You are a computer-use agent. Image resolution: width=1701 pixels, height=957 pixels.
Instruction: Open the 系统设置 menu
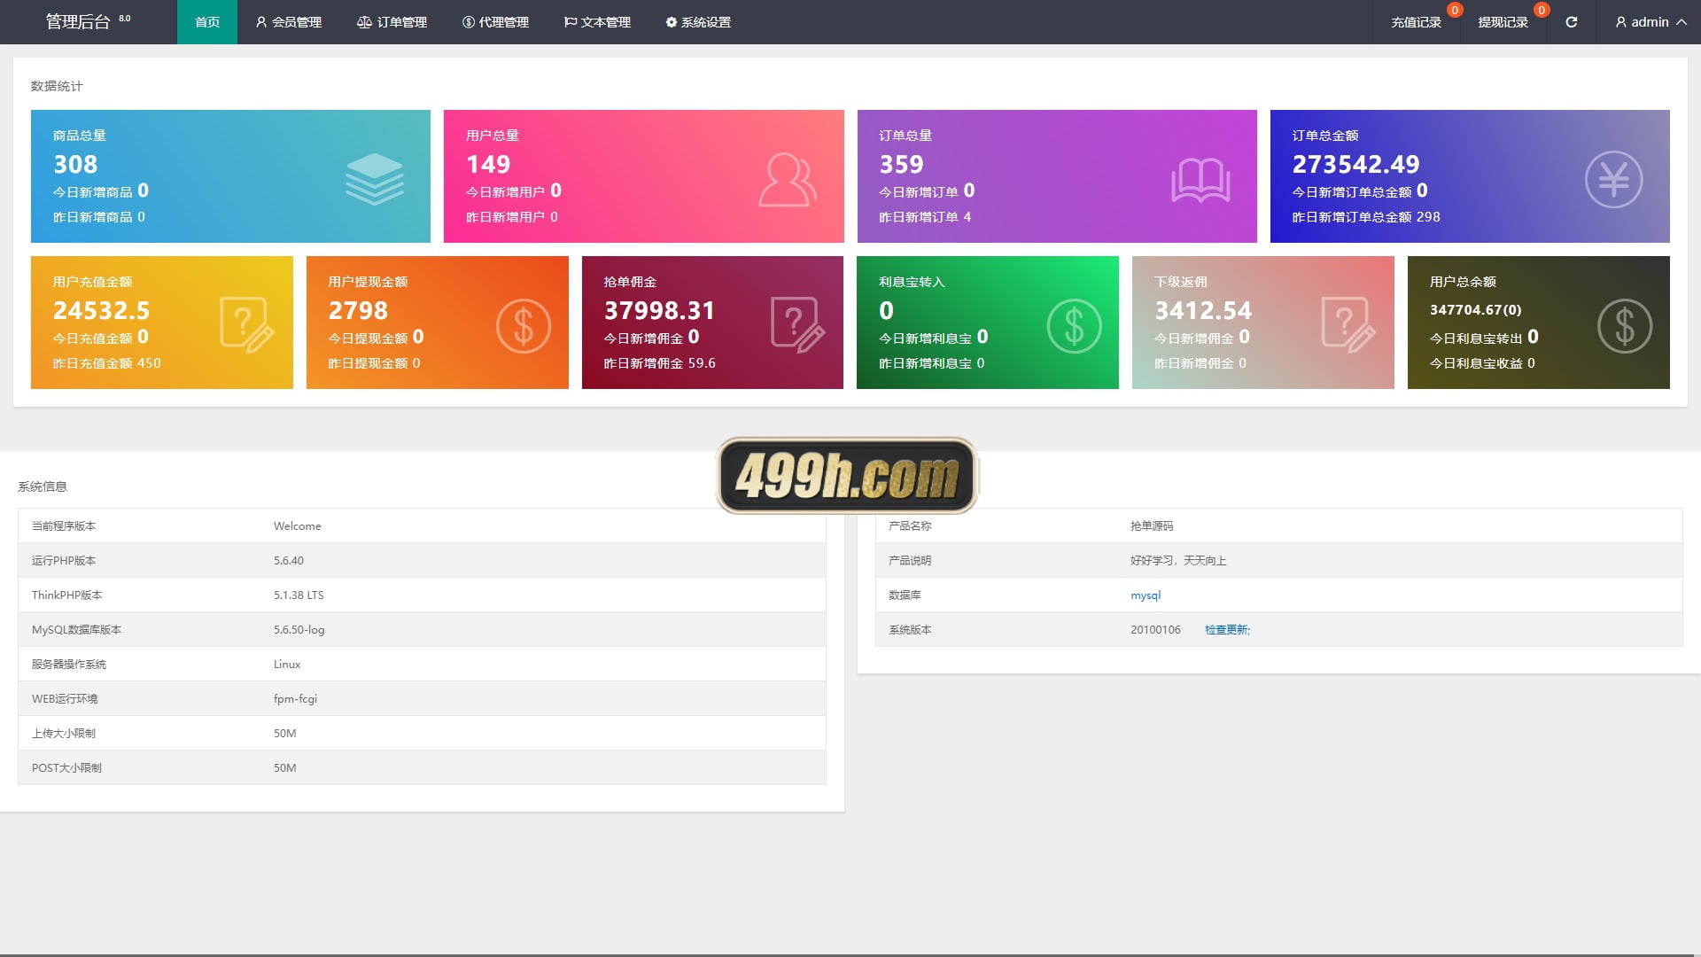tap(698, 22)
